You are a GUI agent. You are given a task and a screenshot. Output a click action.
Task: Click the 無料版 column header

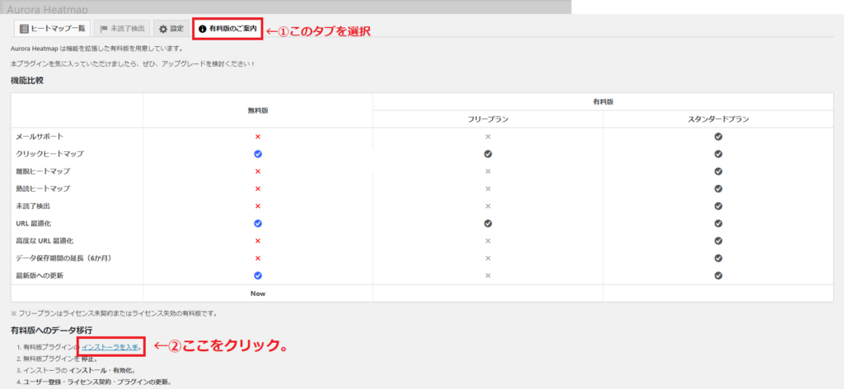coord(258,110)
